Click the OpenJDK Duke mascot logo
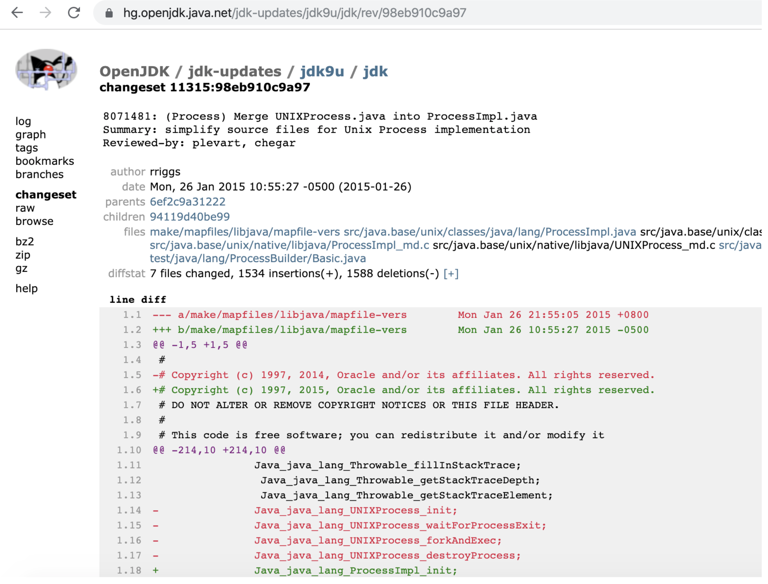Viewport: 768px width, 584px height. pos(46,70)
